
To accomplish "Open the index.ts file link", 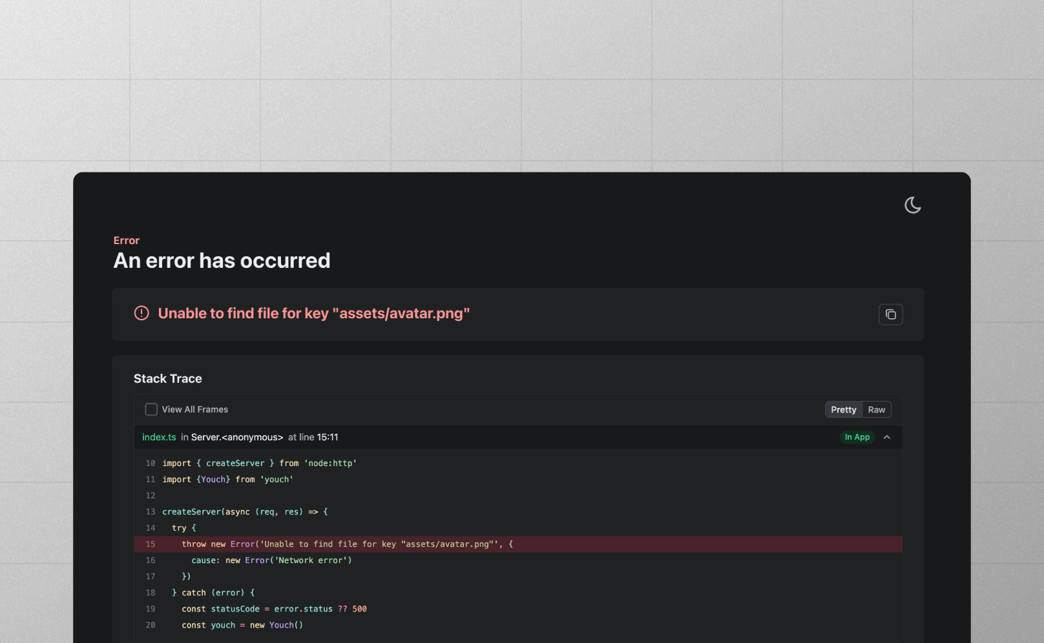I will click(x=159, y=437).
